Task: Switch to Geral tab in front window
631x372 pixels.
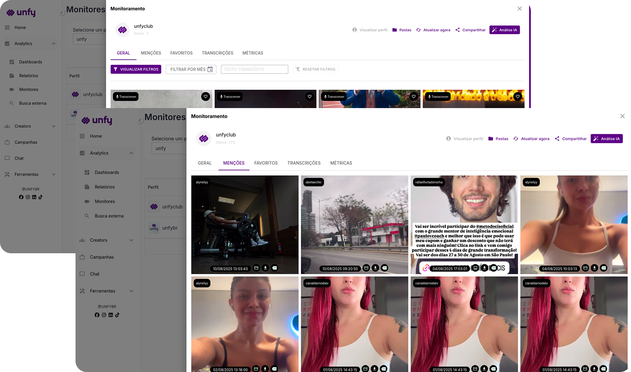Action: pyautogui.click(x=204, y=163)
